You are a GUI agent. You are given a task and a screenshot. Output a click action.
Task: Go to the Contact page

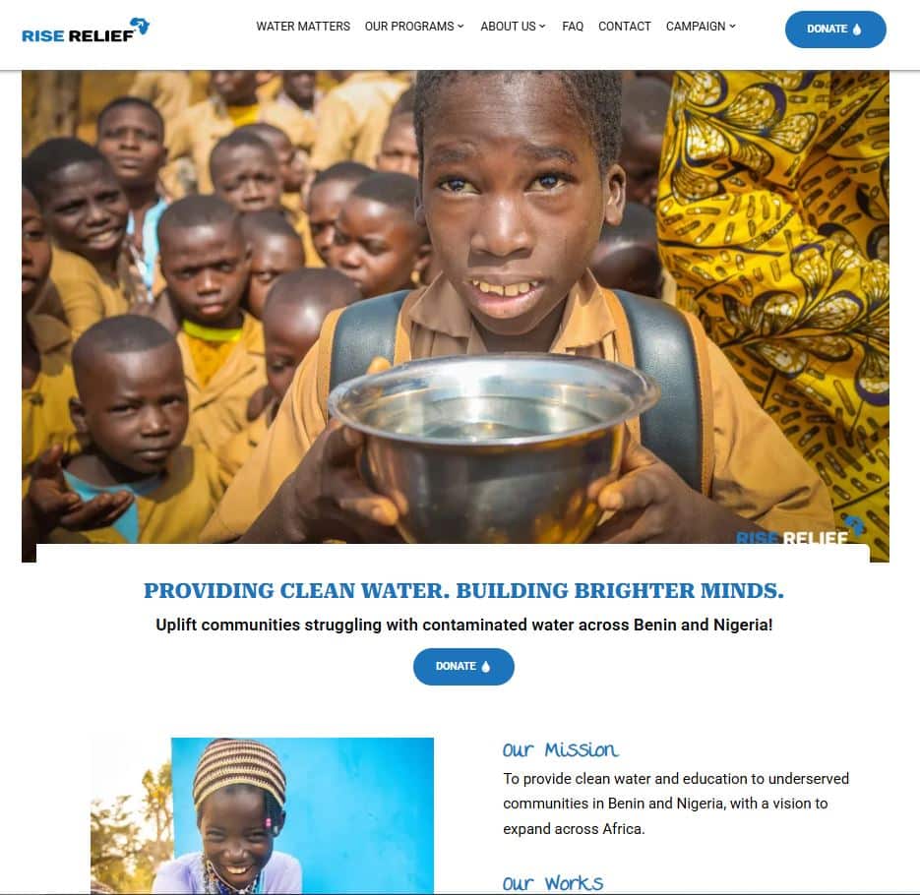pos(624,27)
